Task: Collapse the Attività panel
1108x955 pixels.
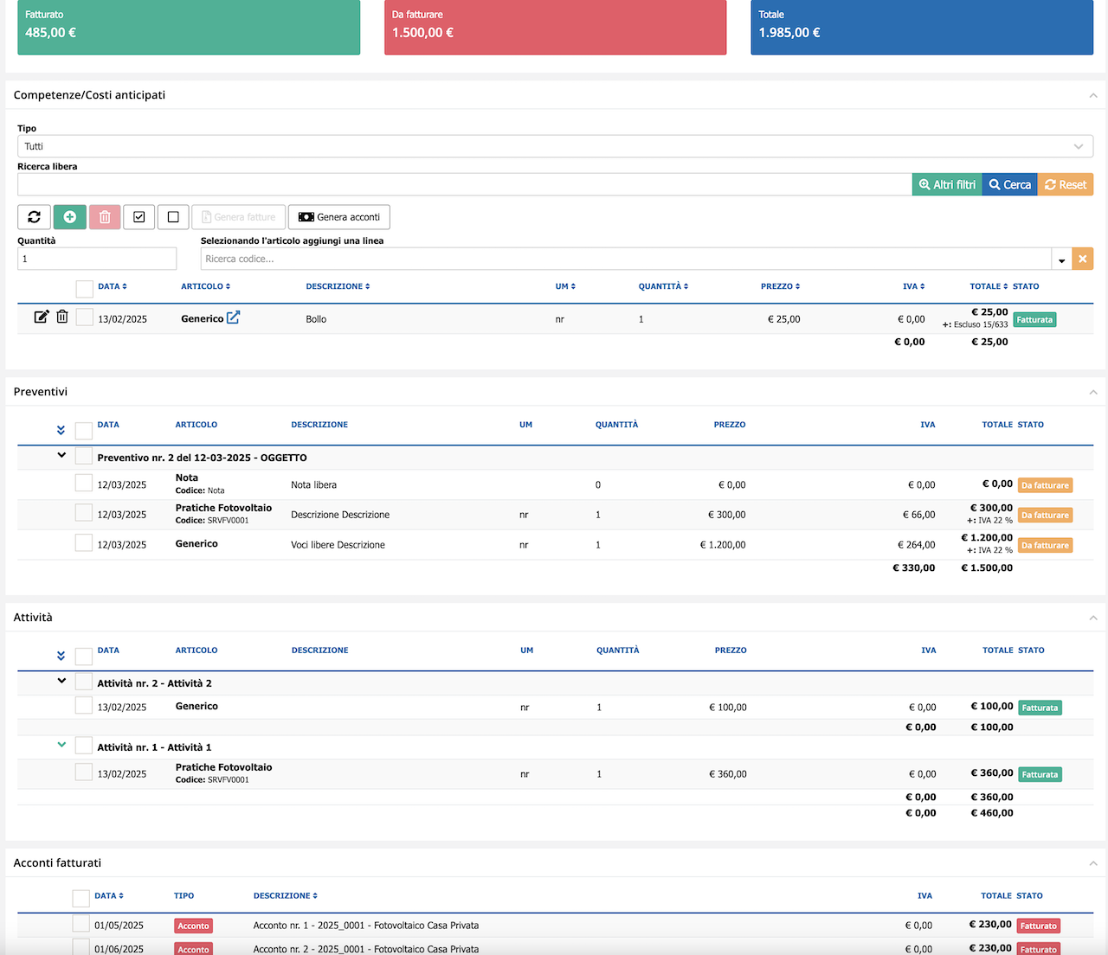Action: [1093, 619]
